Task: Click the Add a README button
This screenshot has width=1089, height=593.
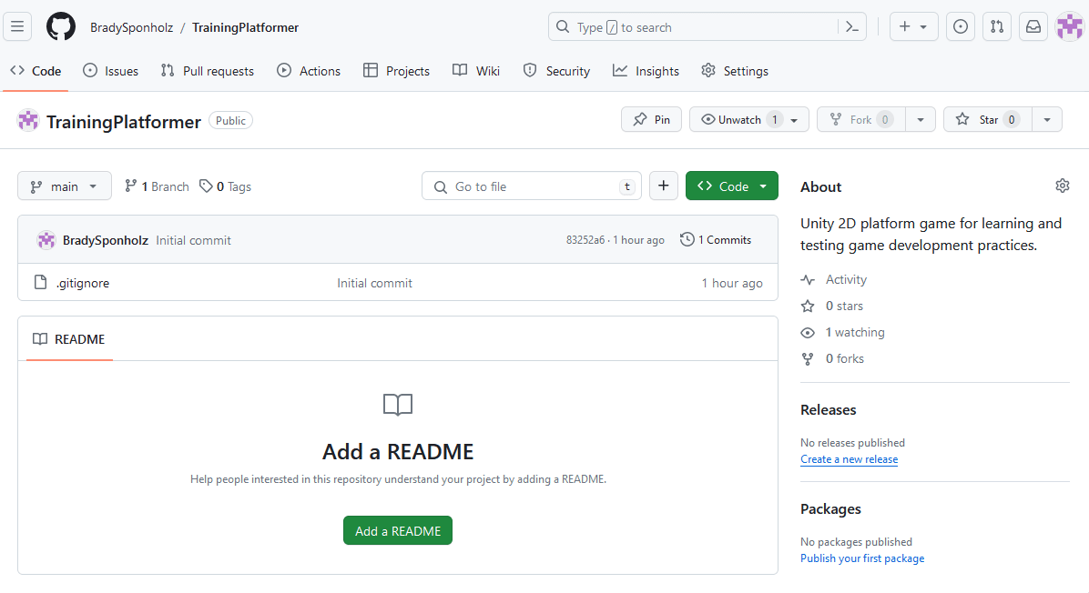Action: [397, 529]
